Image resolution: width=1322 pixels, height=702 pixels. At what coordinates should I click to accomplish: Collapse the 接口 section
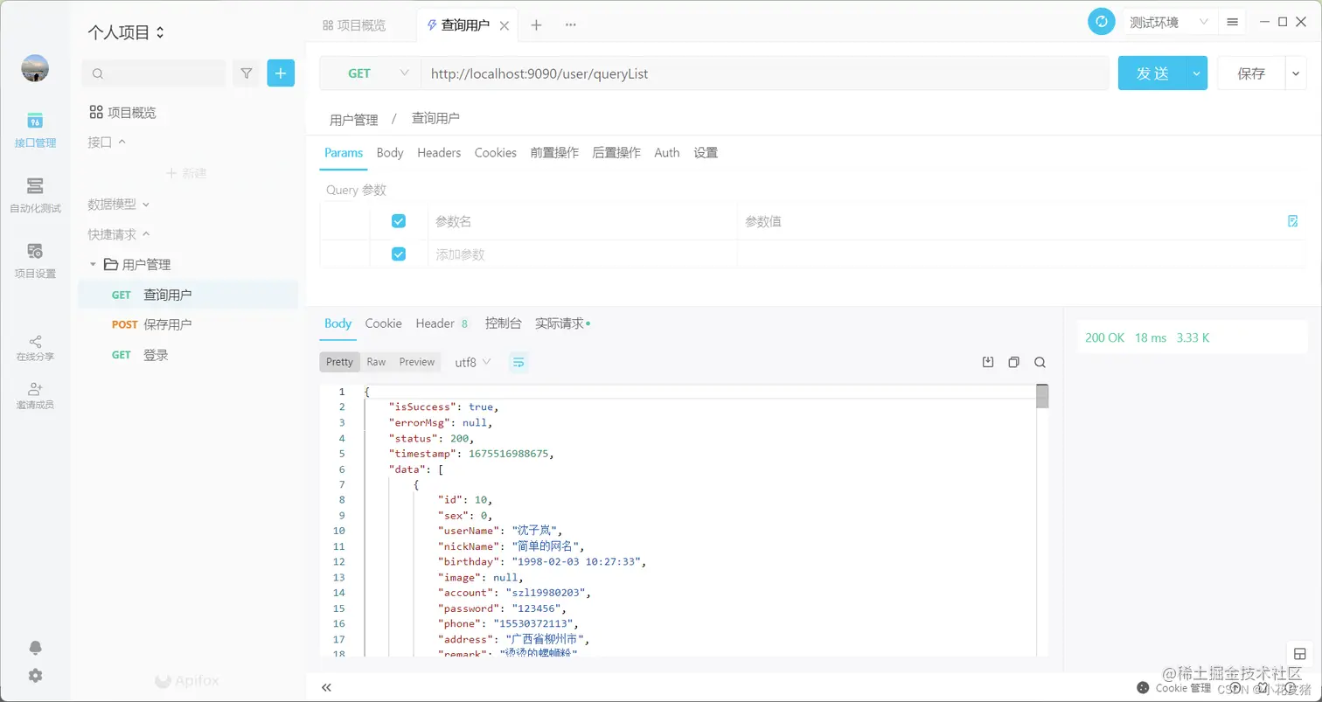pyautogui.click(x=107, y=142)
